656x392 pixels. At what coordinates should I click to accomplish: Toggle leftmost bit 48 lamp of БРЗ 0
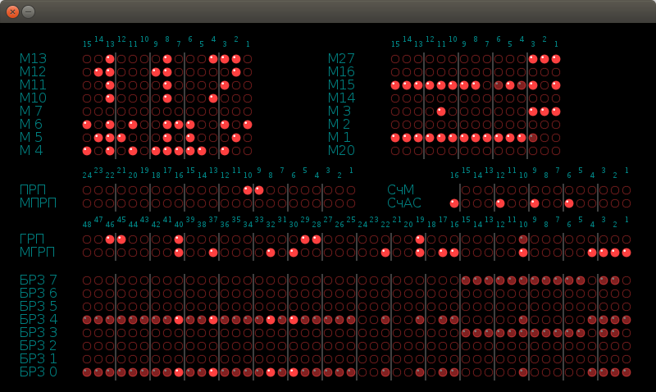(87, 372)
